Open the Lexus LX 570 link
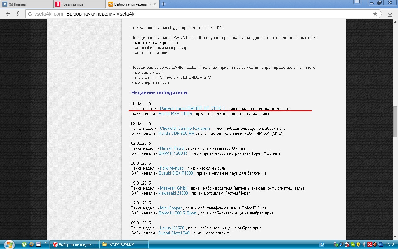Viewport: 398px width, 249px height. (x=172, y=228)
